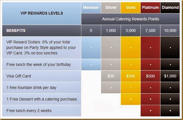Open the Platinum level header
This screenshot has width=183, height=120.
[150, 7]
